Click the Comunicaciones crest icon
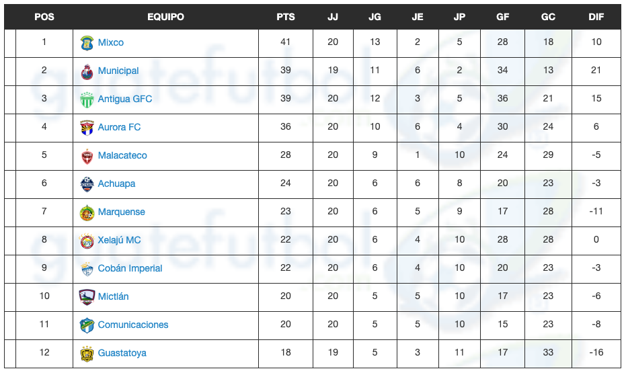This screenshot has width=626, height=373. (87, 325)
